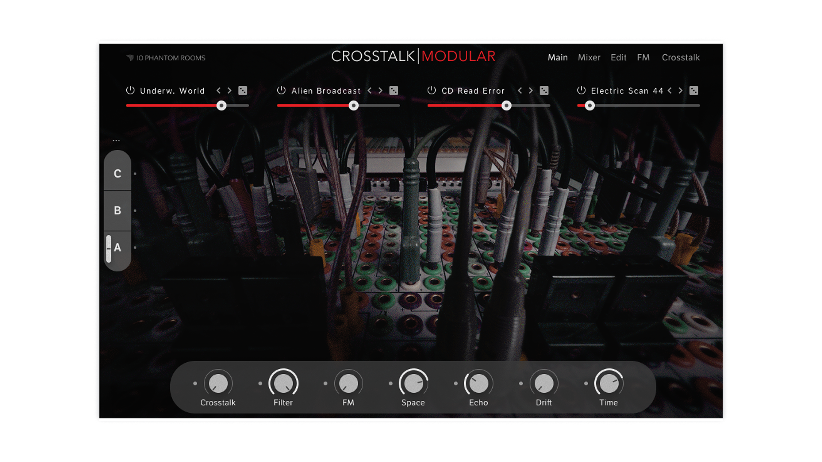Click the dice icon next to Alien Broadcast
This screenshot has height=462, width=822.
pyautogui.click(x=394, y=91)
